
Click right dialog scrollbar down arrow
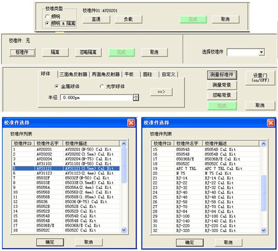point(263,230)
